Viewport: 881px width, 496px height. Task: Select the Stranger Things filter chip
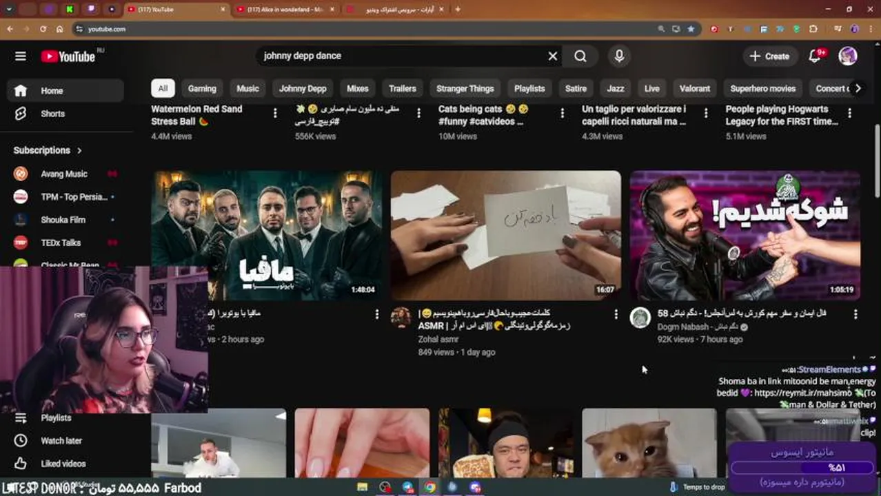point(465,88)
